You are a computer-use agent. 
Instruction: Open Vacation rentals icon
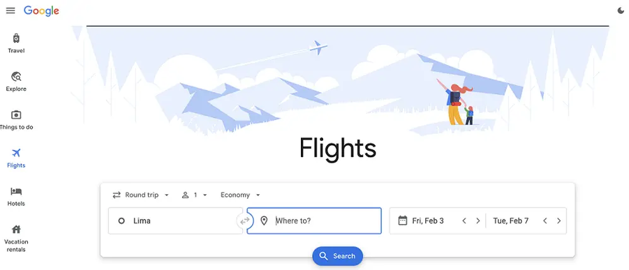(x=16, y=230)
